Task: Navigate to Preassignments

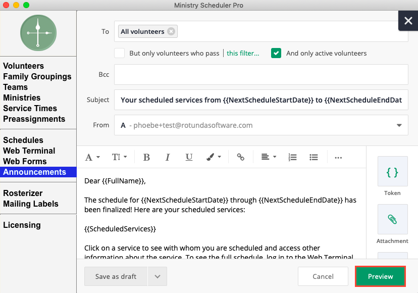Action: (34, 119)
